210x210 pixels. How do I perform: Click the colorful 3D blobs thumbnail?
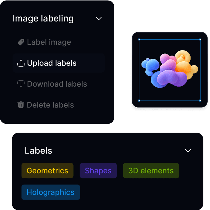[170, 69]
